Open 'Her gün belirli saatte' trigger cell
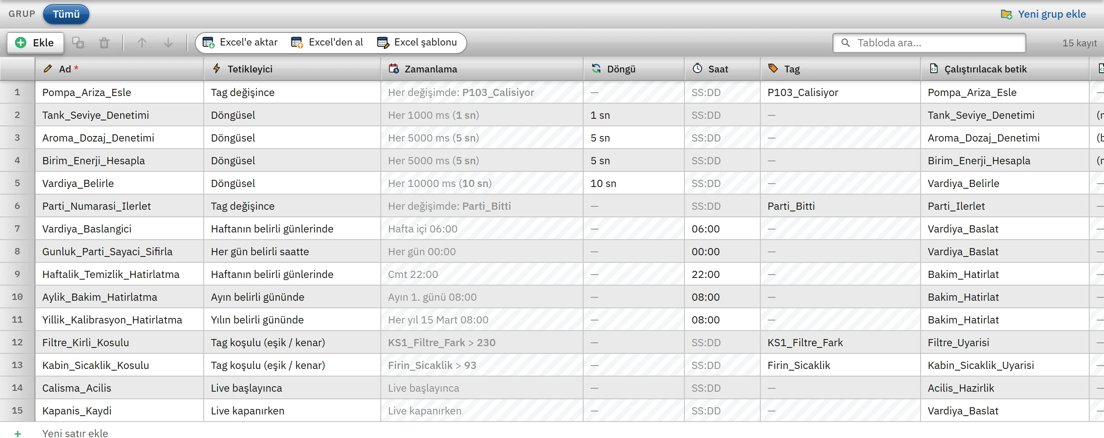 (292, 251)
